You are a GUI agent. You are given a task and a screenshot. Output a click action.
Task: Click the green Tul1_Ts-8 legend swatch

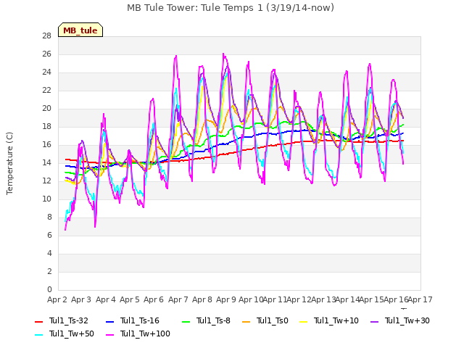coord(186,321)
